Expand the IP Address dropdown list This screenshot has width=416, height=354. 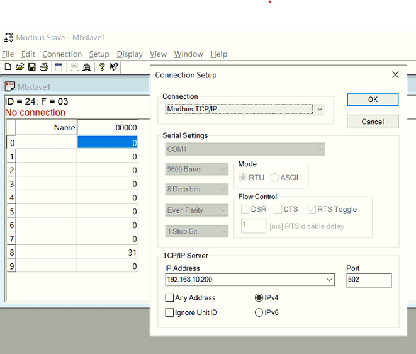330,280
